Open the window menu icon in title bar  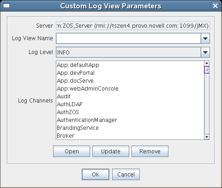(6, 6)
